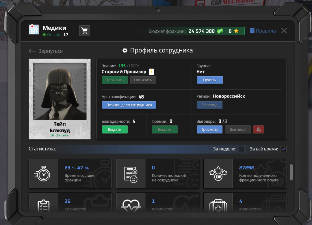The image size is (312, 225).
Task: Click the complaints document icon
Action: tap(131, 174)
